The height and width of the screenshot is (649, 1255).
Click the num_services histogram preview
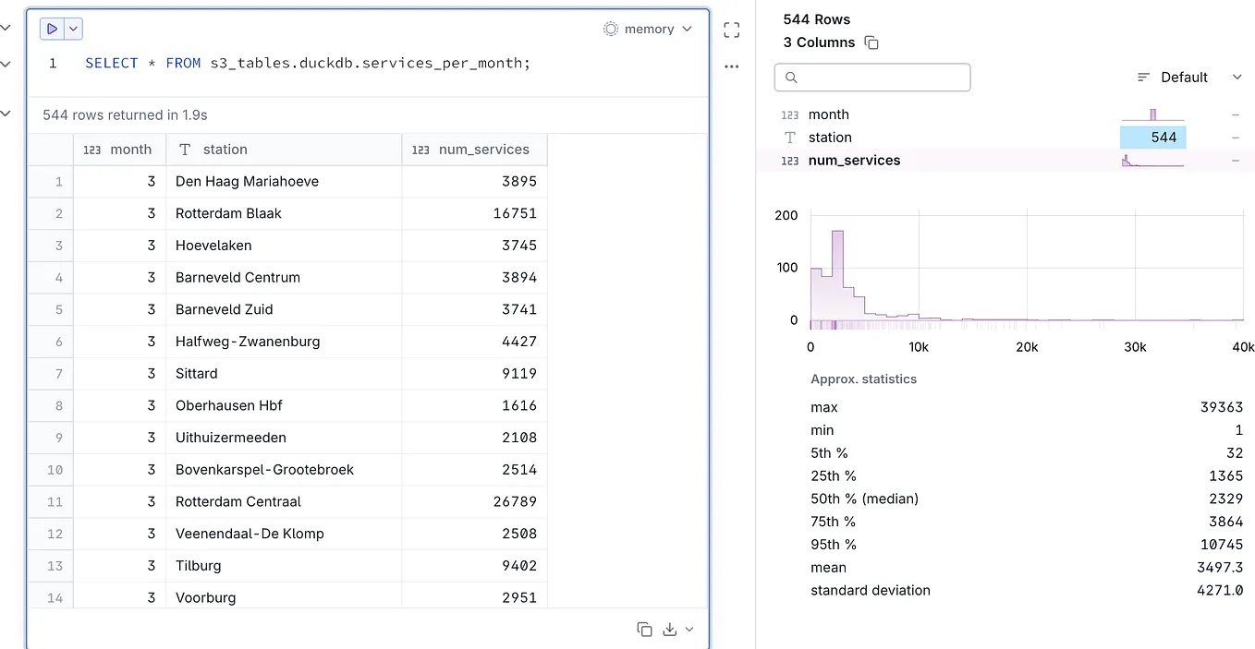[1152, 160]
